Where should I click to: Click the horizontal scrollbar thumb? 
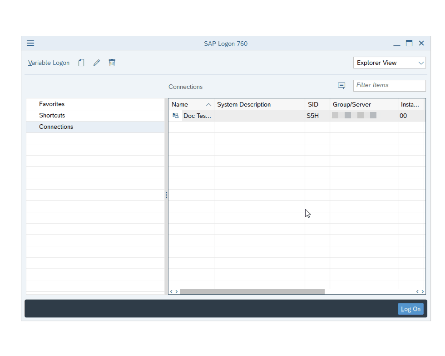pos(252,292)
